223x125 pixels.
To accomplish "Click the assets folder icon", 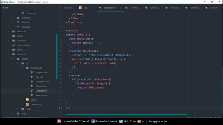I will tap(18, 59).
